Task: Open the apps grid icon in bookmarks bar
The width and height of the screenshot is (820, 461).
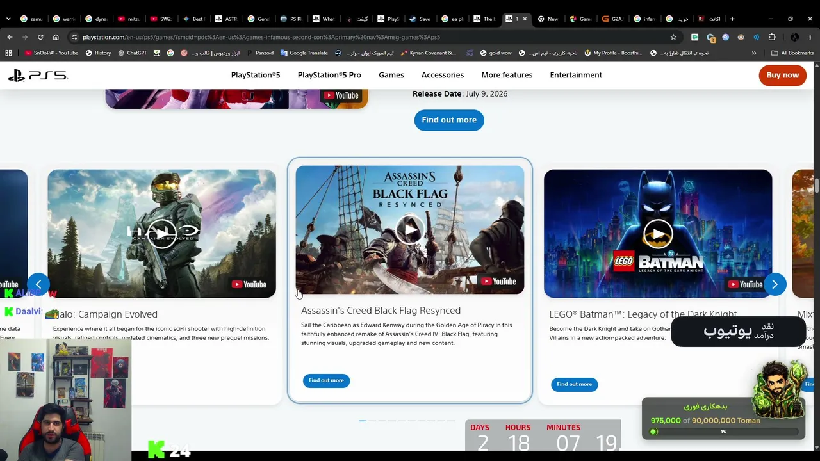Action: [8, 53]
